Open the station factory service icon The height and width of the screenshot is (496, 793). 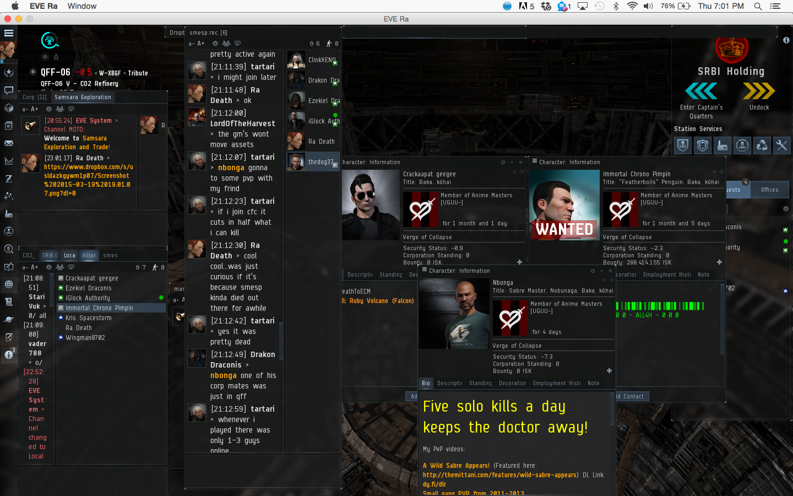click(722, 145)
